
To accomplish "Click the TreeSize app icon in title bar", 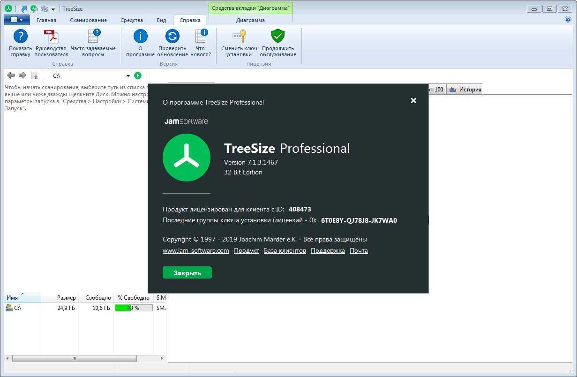I will [x=8, y=8].
